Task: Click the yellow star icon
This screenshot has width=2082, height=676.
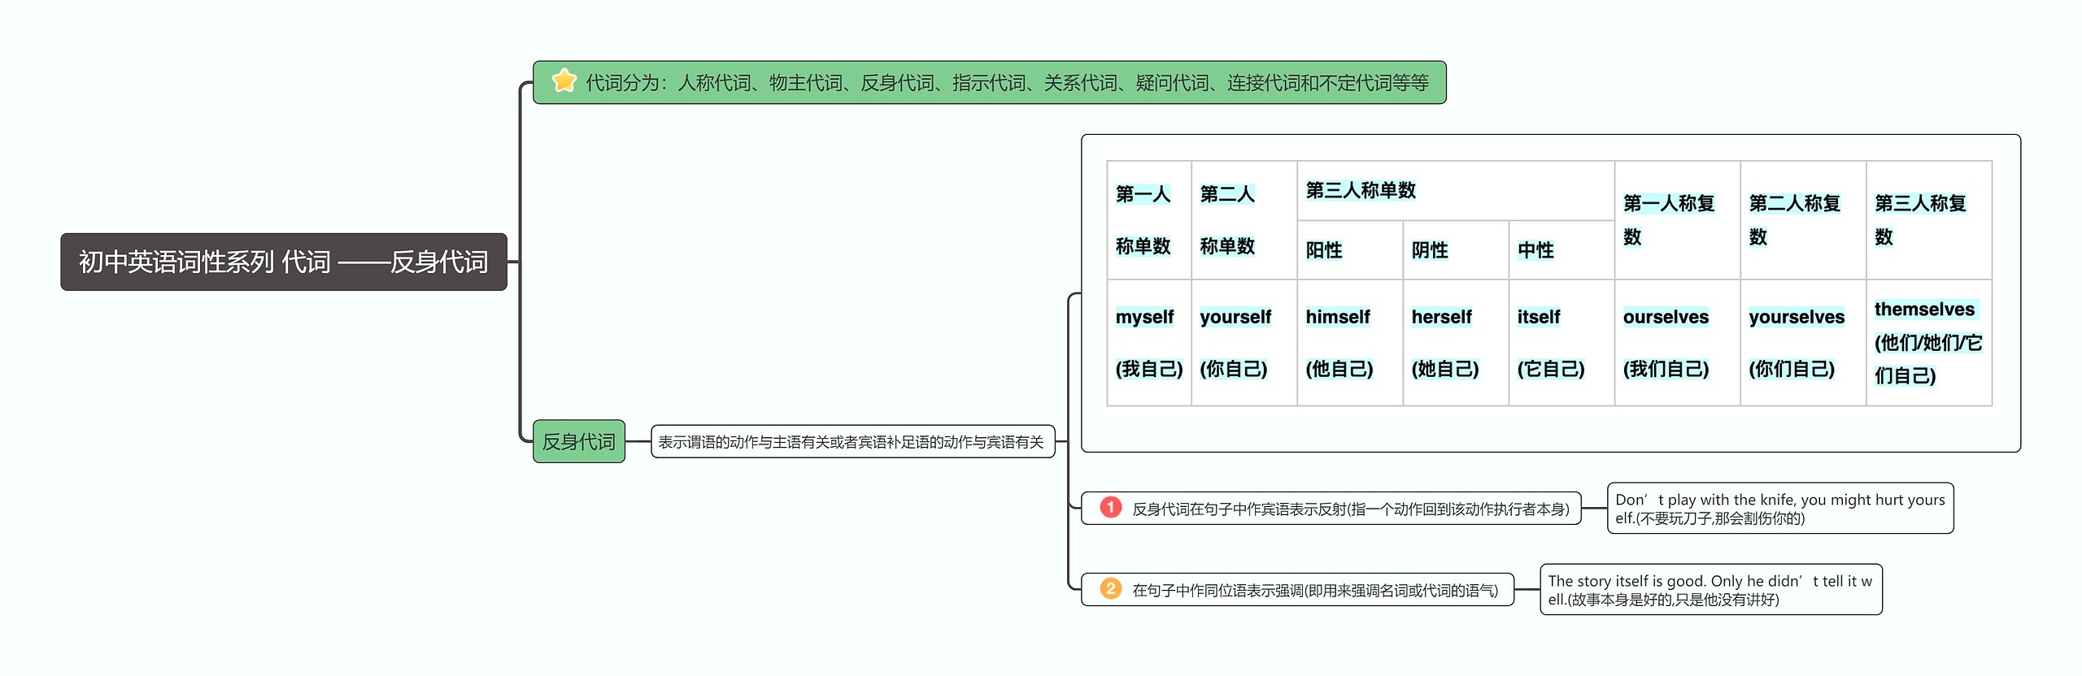Action: tap(564, 81)
